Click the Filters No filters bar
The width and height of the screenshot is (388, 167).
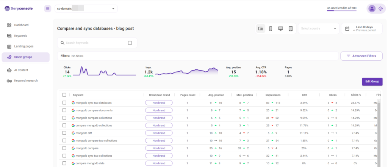198,56
